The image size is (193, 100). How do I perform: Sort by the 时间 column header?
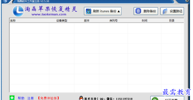click(145, 20)
